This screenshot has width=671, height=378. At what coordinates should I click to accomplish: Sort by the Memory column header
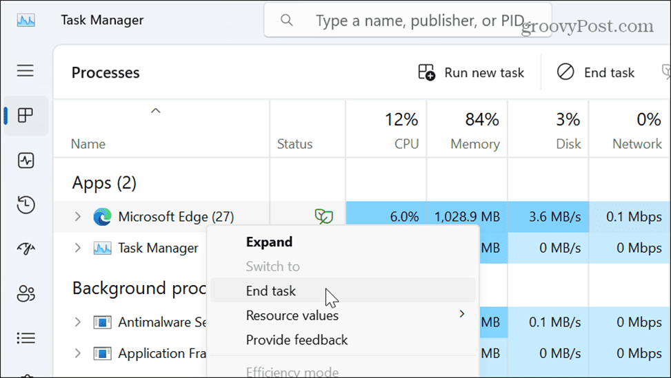point(475,144)
